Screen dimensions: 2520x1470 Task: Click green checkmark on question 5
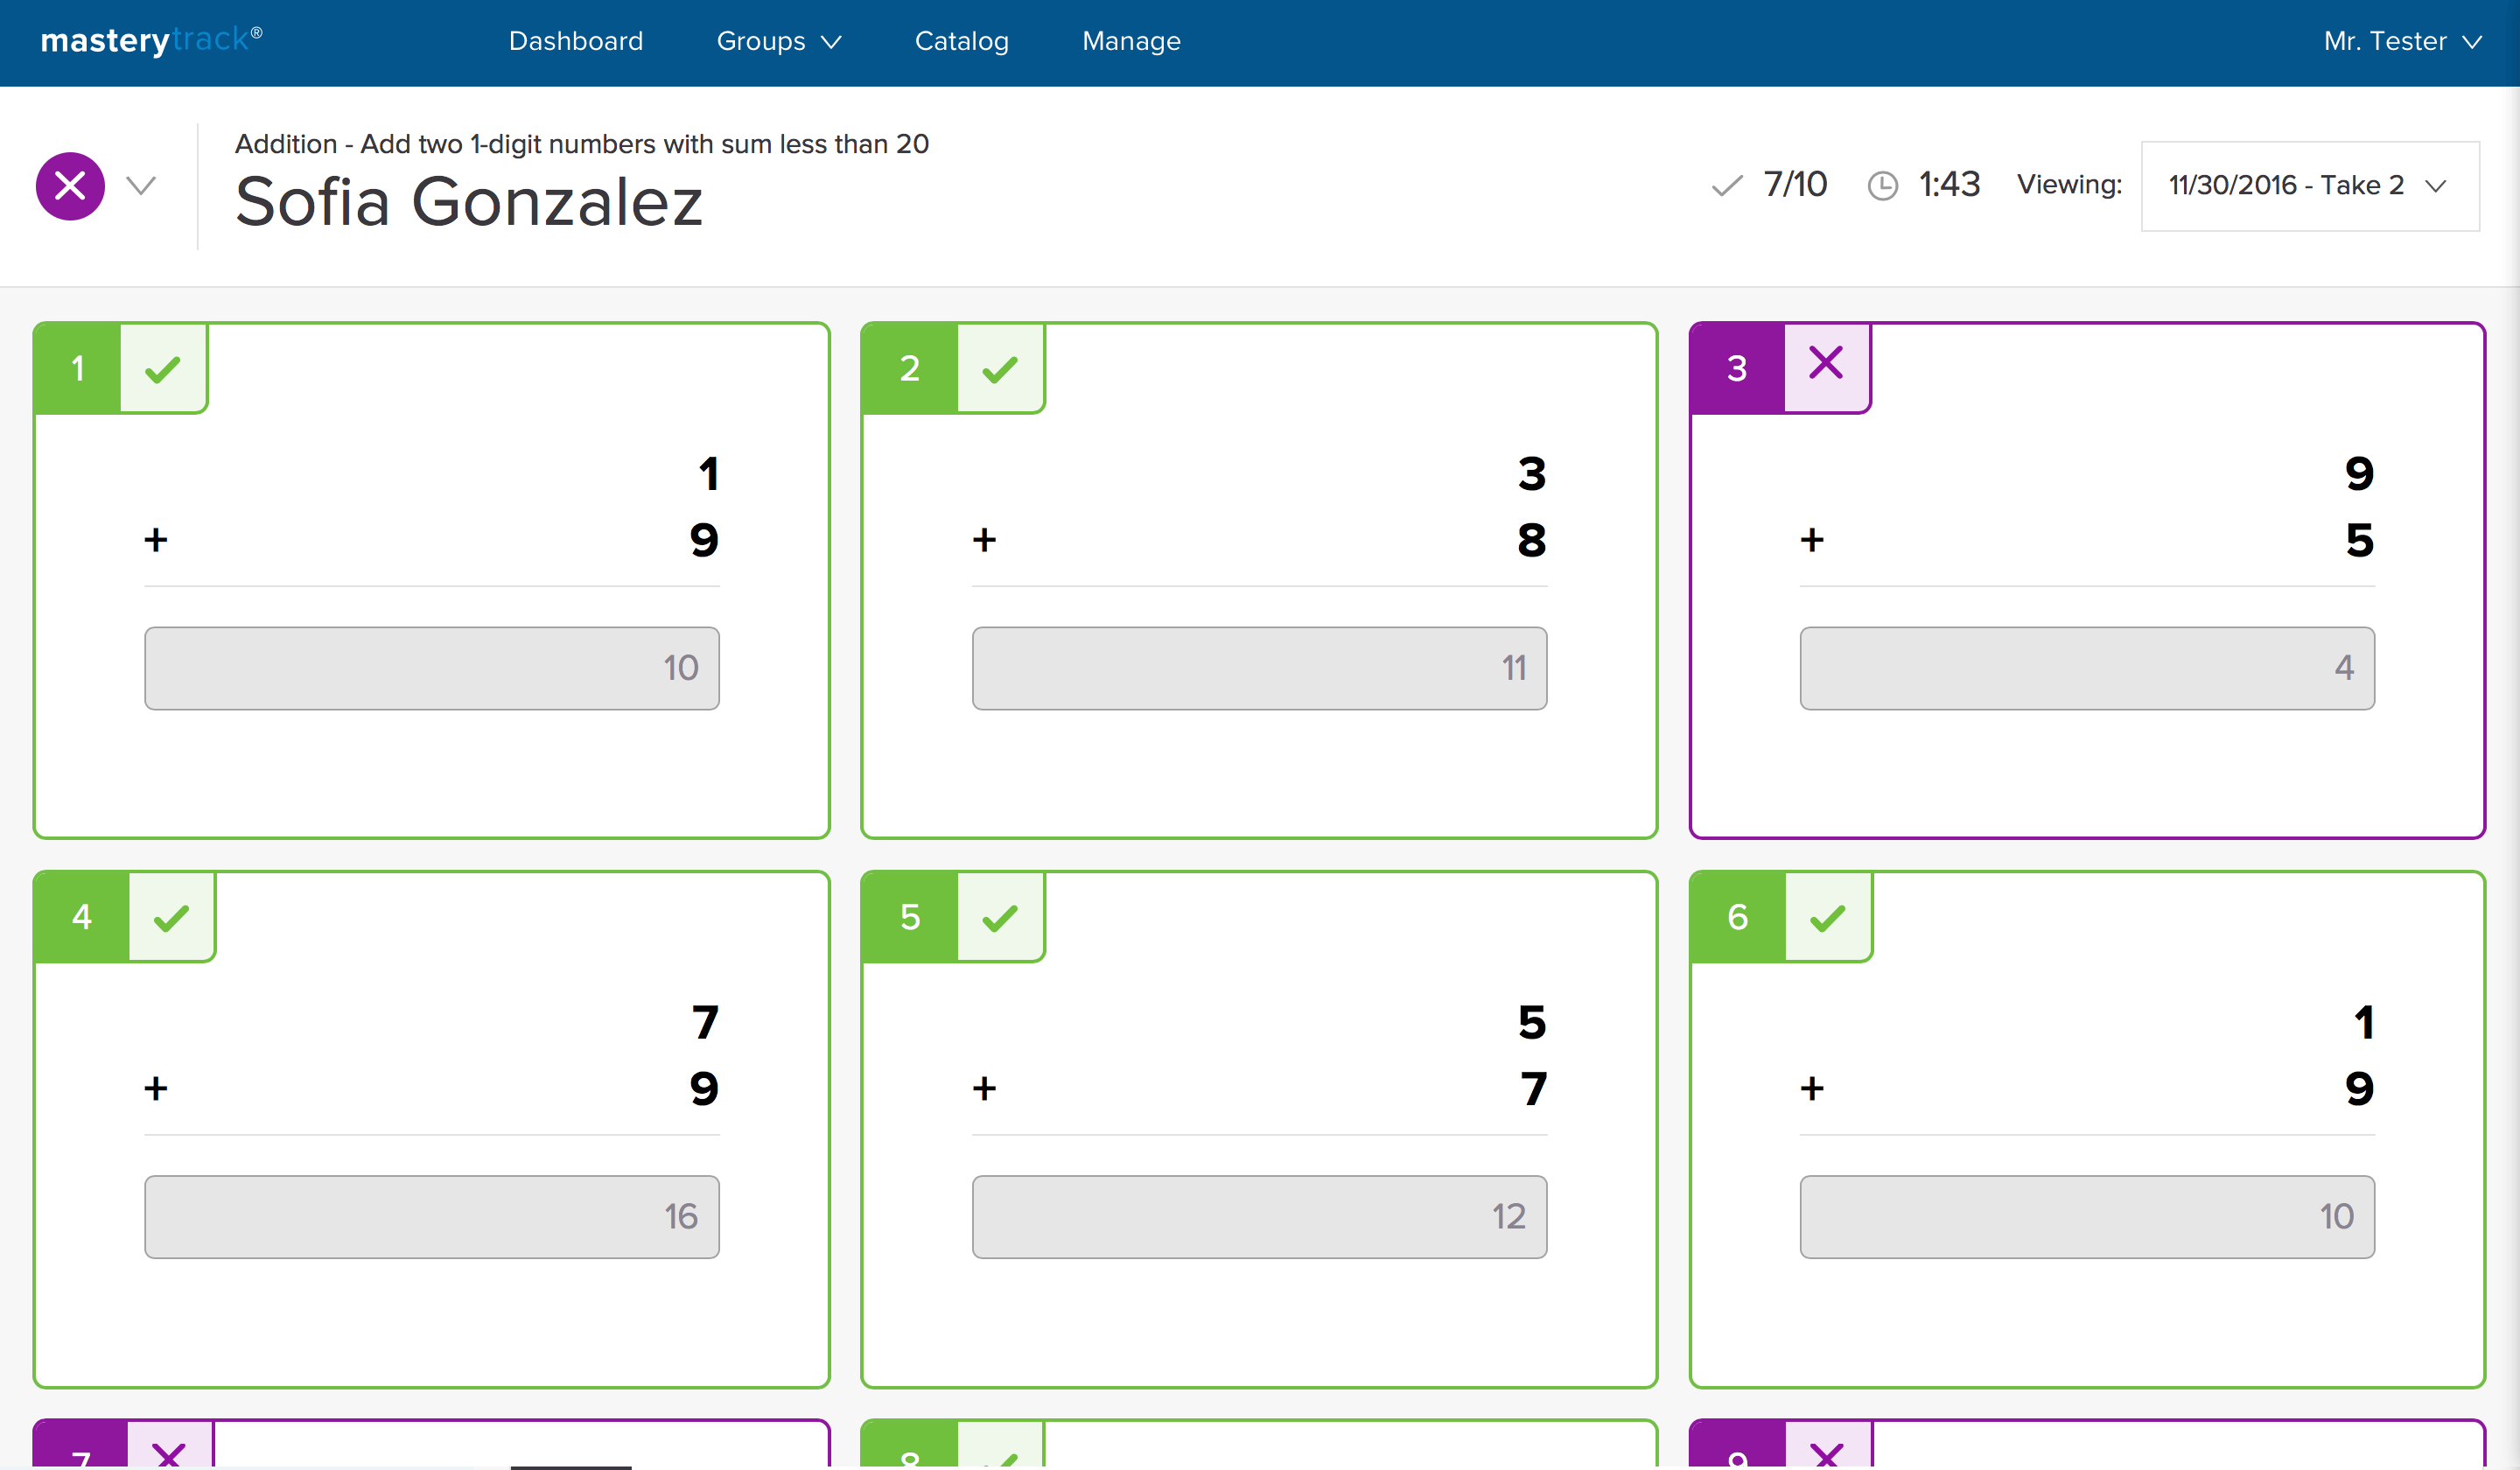click(1000, 917)
